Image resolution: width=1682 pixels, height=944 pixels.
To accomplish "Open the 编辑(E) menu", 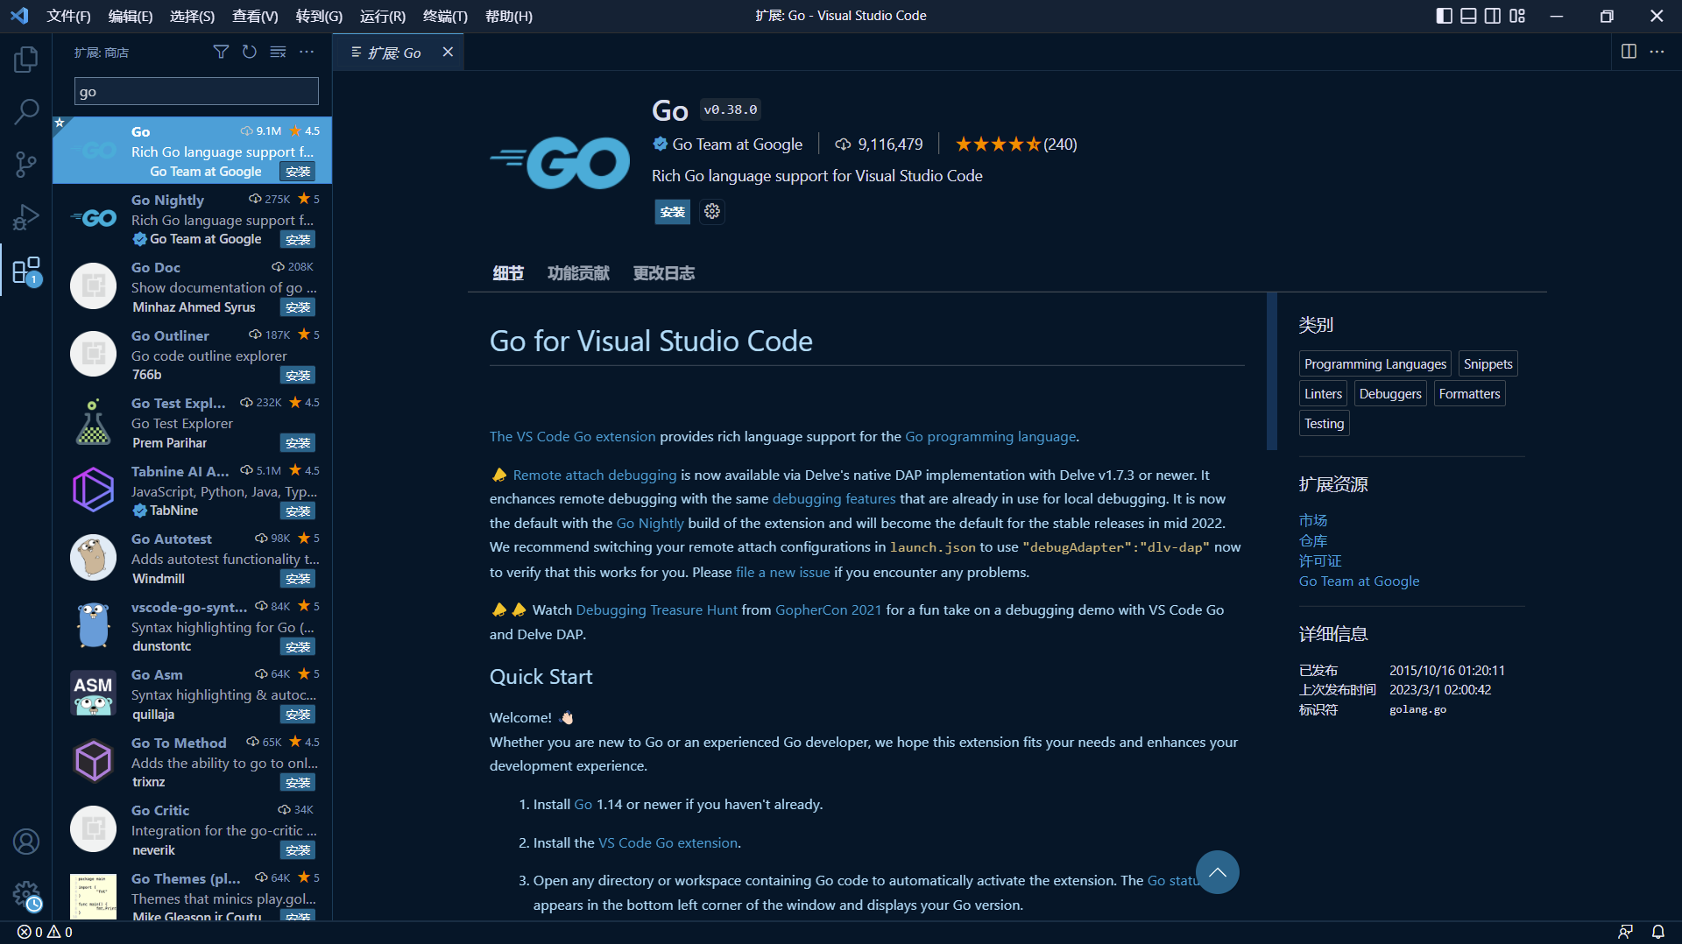I will click(x=131, y=16).
